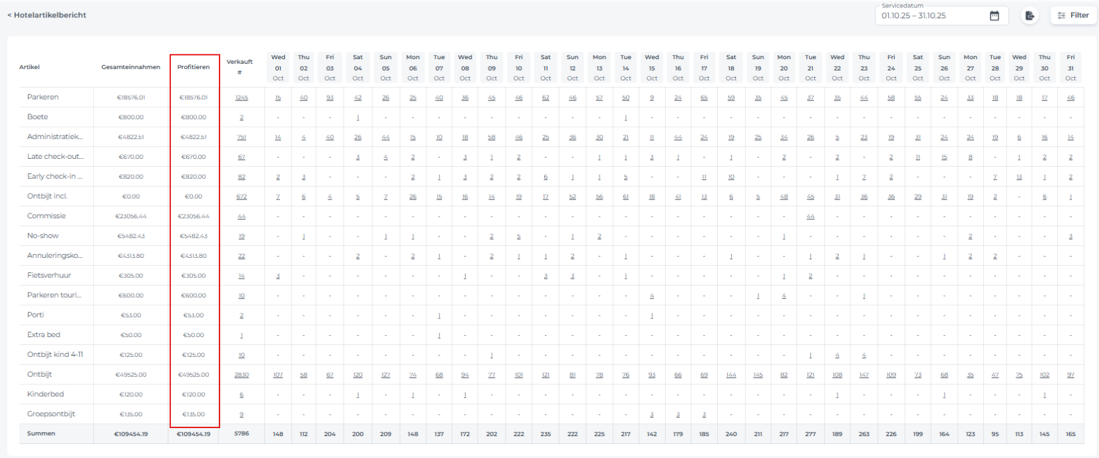Click the Profitieren column header

click(x=194, y=67)
